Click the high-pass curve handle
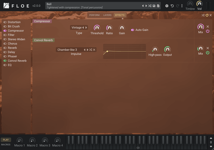The height and width of the screenshot is (150, 214). click(107, 51)
